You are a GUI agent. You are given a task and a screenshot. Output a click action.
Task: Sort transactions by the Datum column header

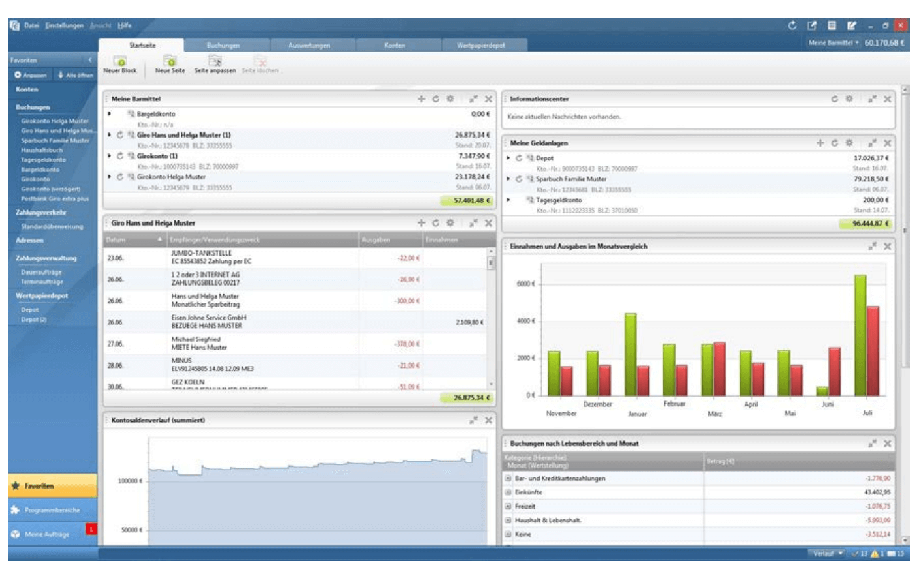click(x=134, y=240)
